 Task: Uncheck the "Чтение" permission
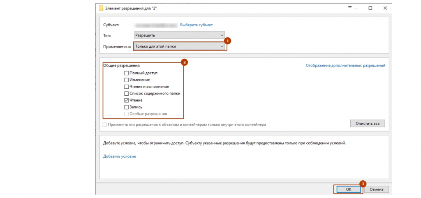click(x=127, y=100)
